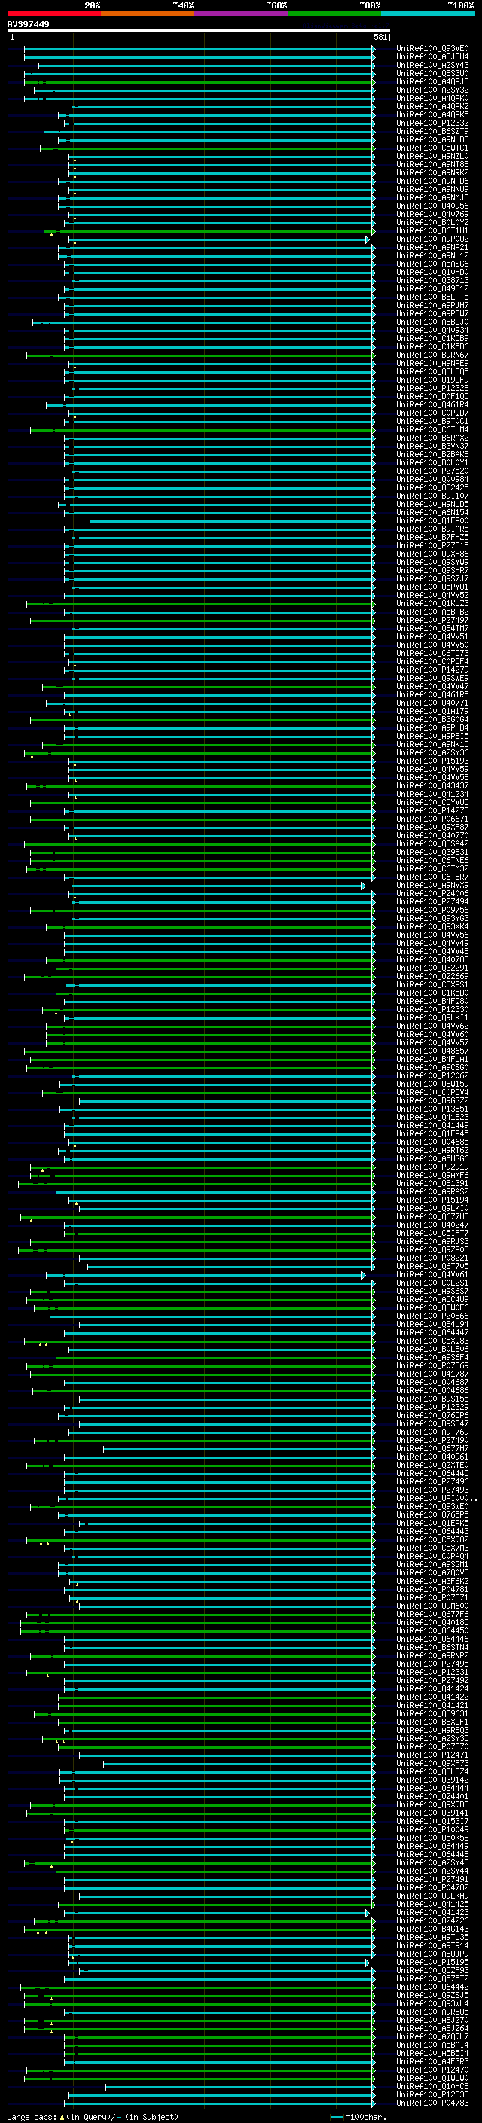Open hit UniRef100_A8JCU4
The image size is (482, 2123).
(x=432, y=57)
